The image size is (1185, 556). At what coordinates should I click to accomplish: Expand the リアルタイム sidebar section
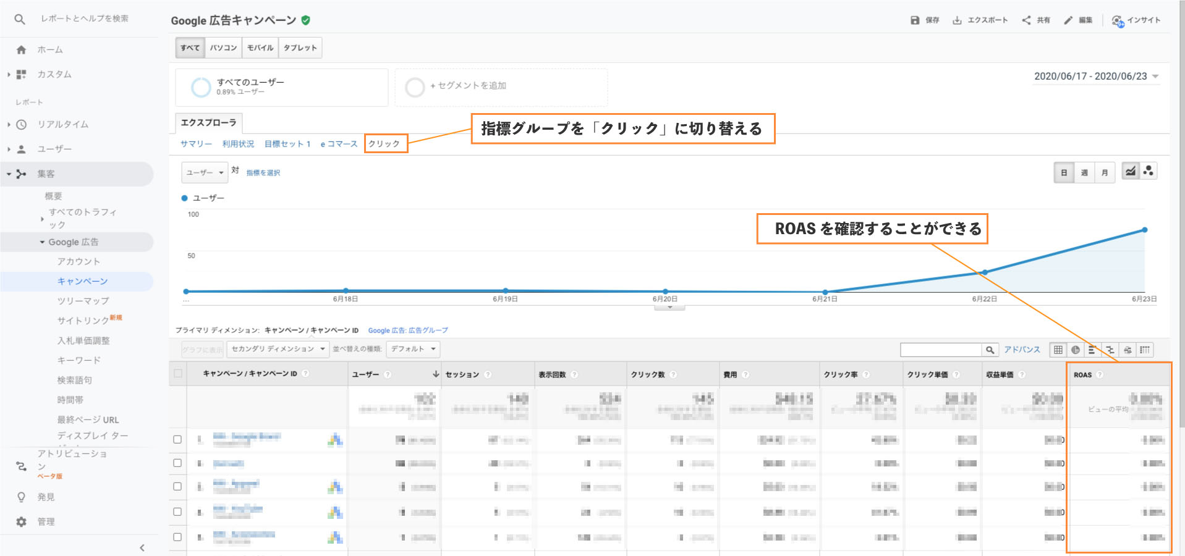click(x=9, y=124)
